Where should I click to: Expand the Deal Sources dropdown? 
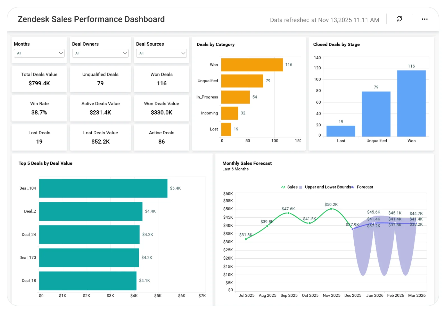pos(161,53)
